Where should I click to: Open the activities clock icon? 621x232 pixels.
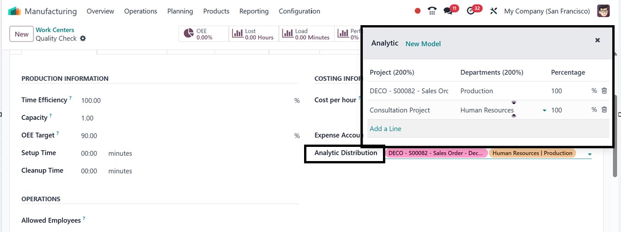coord(471,11)
